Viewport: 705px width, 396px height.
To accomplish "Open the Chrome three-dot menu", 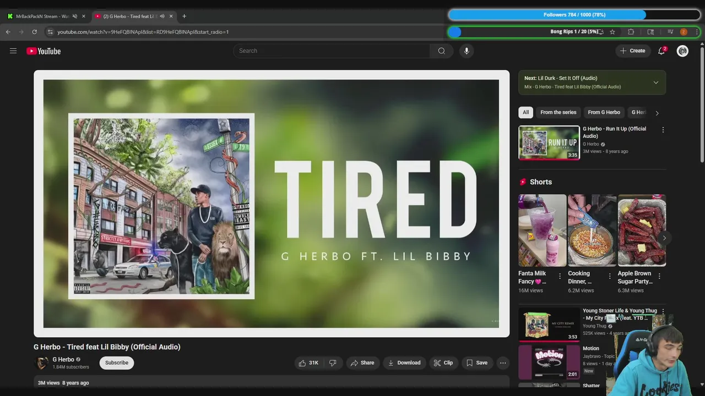I will pos(697,32).
